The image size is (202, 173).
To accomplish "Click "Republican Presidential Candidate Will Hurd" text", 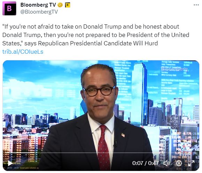I will (x=98, y=43).
